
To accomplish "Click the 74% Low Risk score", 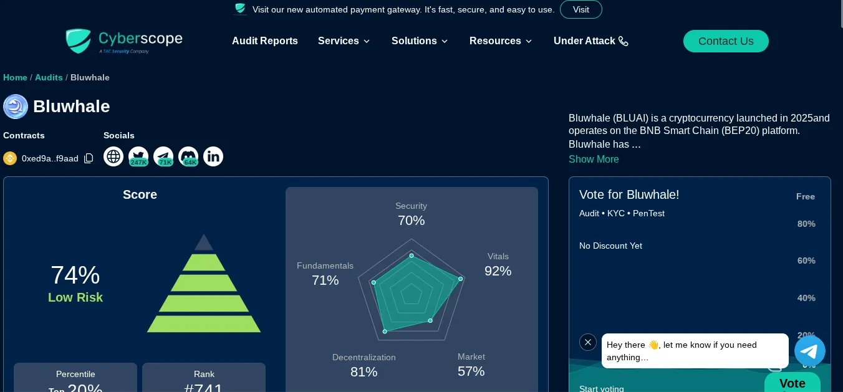I will 75,284.
